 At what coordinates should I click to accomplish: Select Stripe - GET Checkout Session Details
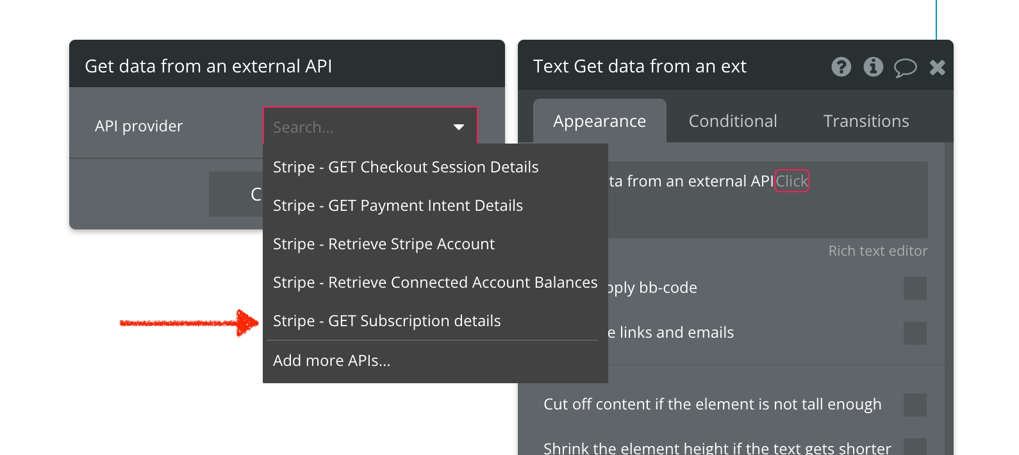[406, 167]
